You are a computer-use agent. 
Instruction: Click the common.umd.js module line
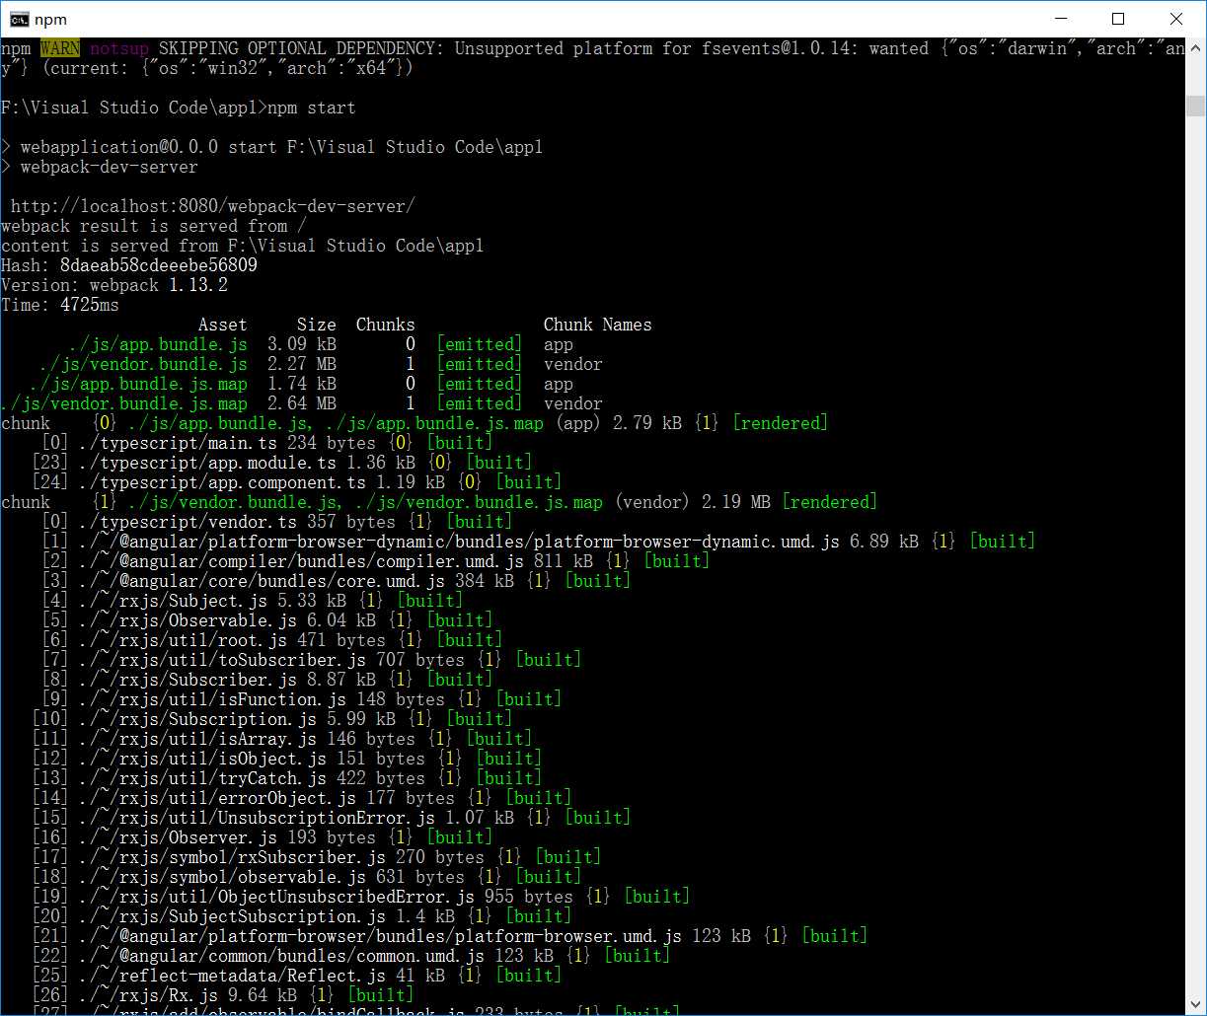click(x=350, y=956)
